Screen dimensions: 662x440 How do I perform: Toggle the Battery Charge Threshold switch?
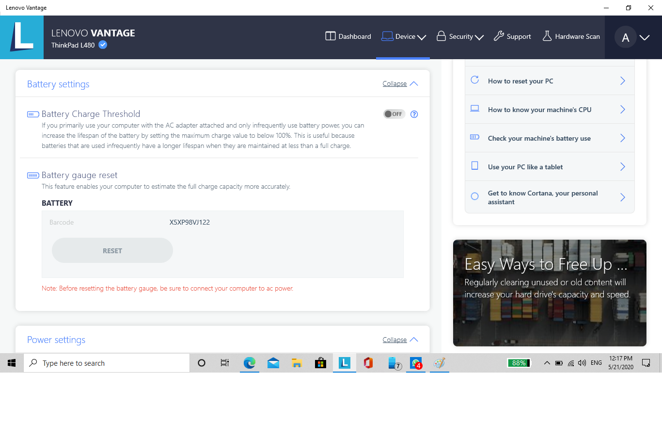pos(394,114)
